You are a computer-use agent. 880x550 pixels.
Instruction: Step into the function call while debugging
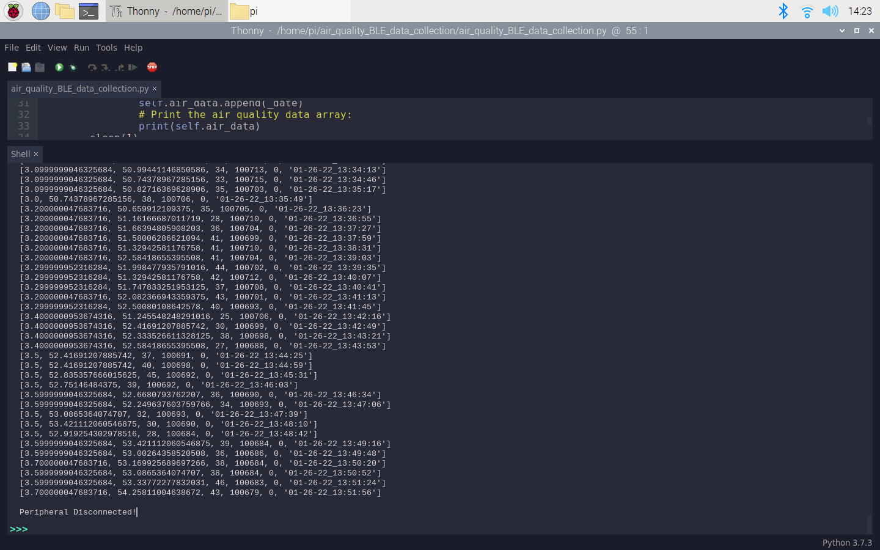pos(107,67)
